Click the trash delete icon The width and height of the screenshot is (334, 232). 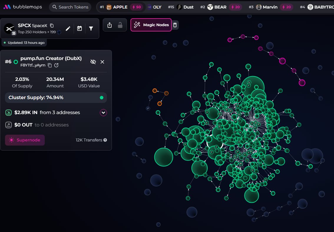(x=175, y=25)
